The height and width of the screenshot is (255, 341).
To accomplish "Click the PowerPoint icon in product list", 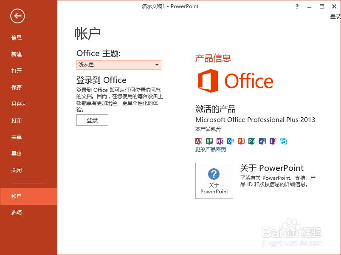I will 241,141.
